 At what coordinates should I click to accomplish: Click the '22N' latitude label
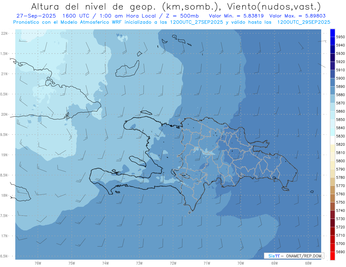(4, 33)
